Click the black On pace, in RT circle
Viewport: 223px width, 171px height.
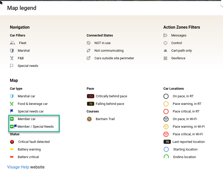point(166,96)
